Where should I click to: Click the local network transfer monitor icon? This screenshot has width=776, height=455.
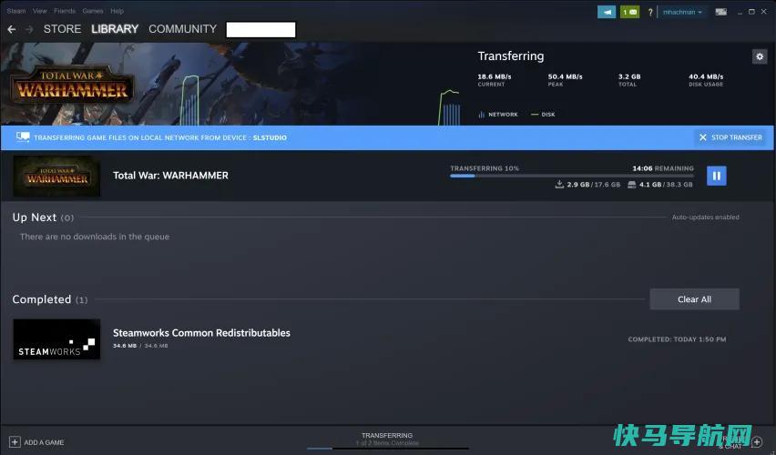coord(23,137)
